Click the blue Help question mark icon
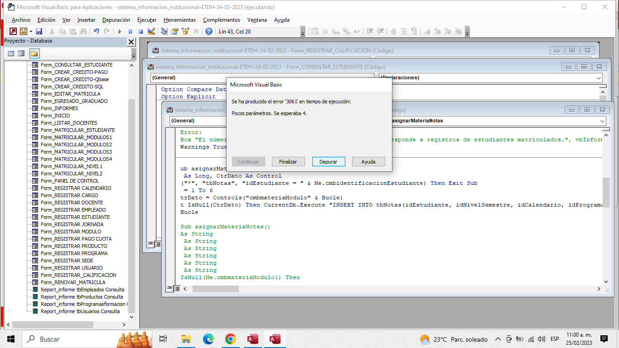The height and width of the screenshot is (348, 619). [209, 31]
